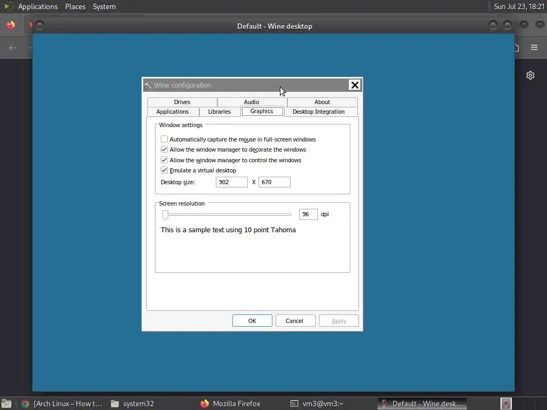Select the Graphics tab
547x410 pixels.
262,111
